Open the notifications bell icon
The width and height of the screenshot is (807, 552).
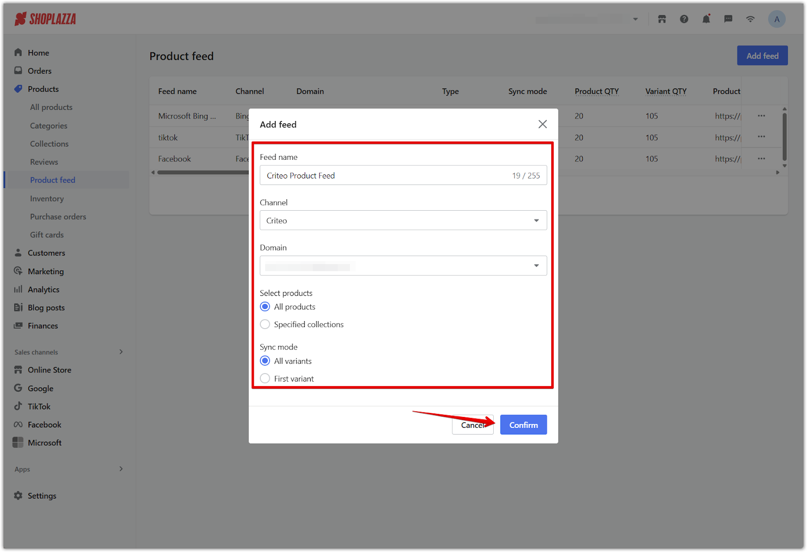coord(706,19)
